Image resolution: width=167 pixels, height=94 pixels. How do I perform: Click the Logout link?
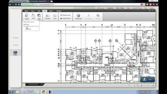tap(152, 8)
